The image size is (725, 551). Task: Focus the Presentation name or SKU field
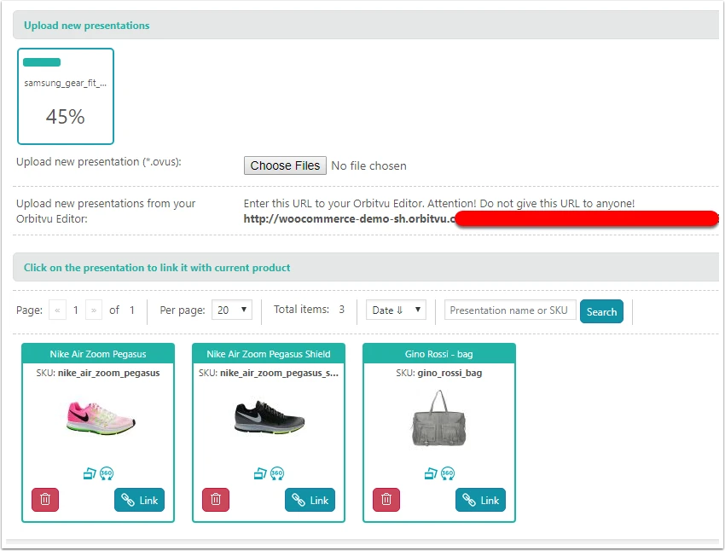[x=510, y=310]
